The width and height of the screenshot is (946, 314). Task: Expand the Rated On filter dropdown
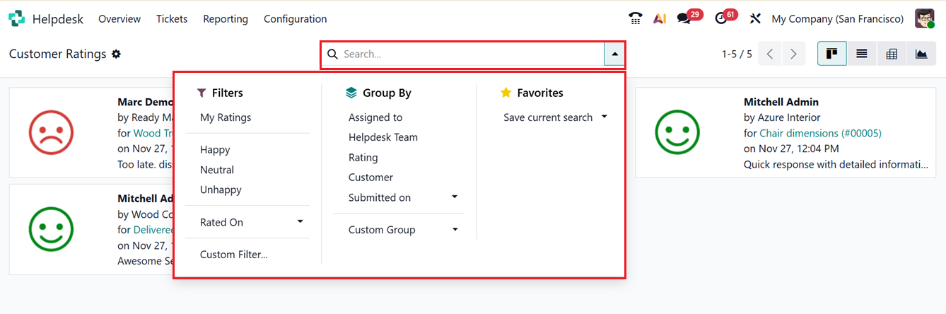251,222
